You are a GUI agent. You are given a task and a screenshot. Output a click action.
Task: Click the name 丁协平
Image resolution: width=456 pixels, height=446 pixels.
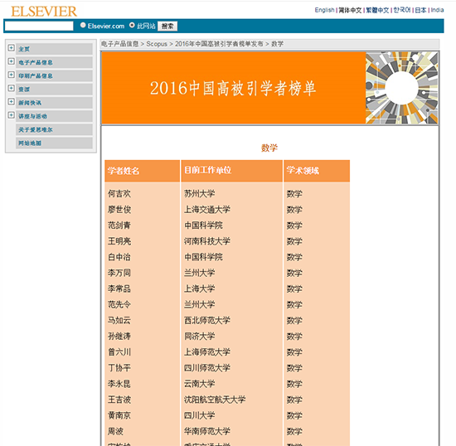(x=119, y=368)
